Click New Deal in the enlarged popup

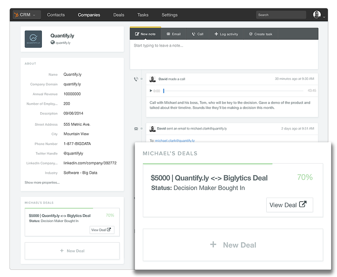pos(233,245)
